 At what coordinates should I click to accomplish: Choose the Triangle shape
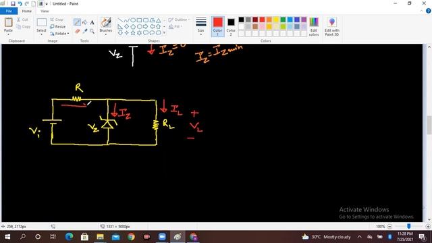coord(159,20)
